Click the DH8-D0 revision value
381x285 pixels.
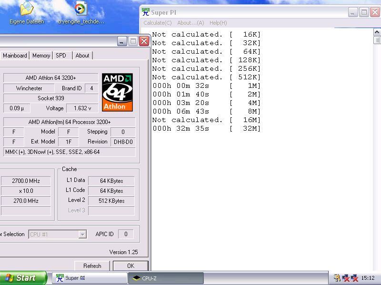pyautogui.click(x=123, y=142)
